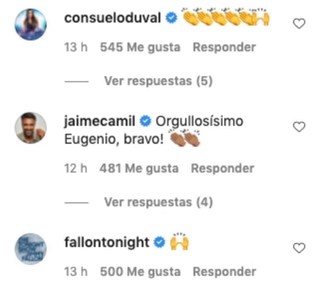This screenshot has height=297, width=331.
Task: Reply to consueloduval's comment via Responder
Action: click(x=224, y=47)
